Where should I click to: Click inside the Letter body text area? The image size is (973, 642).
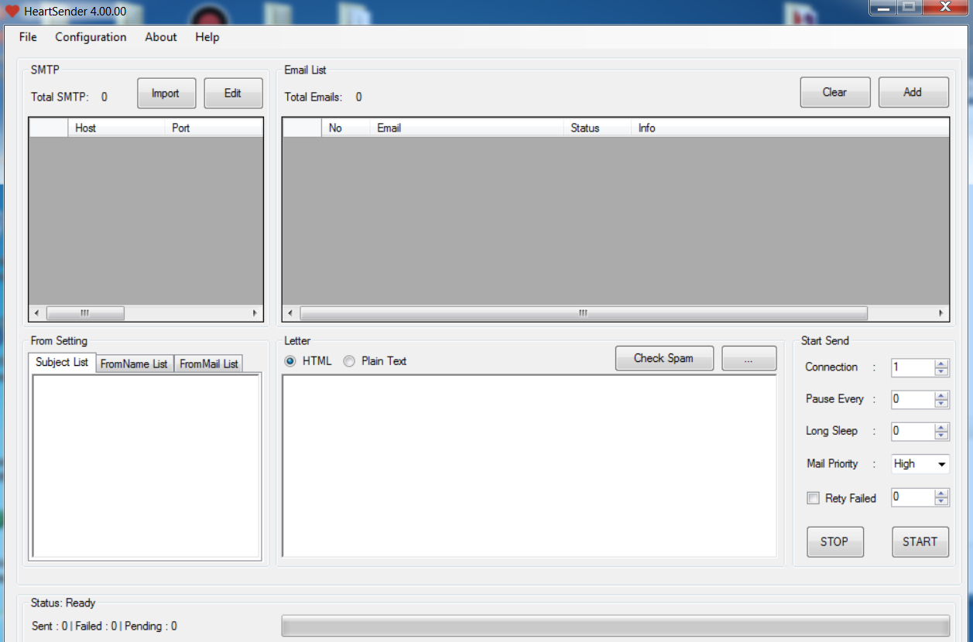[x=529, y=466]
